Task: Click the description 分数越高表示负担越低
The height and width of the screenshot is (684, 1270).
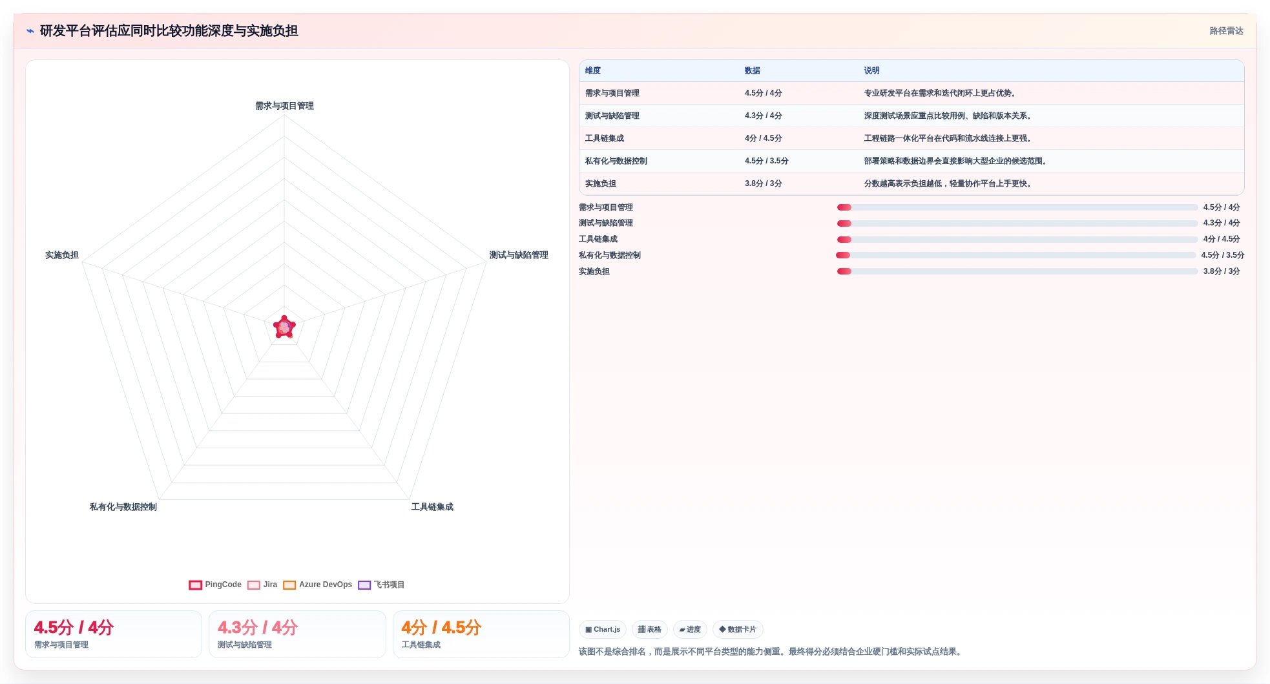Action: tap(902, 183)
